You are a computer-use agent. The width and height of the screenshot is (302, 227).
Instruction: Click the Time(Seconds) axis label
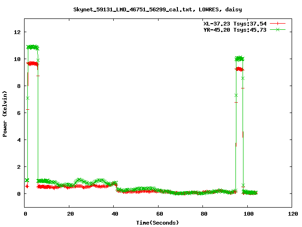pos(158,223)
